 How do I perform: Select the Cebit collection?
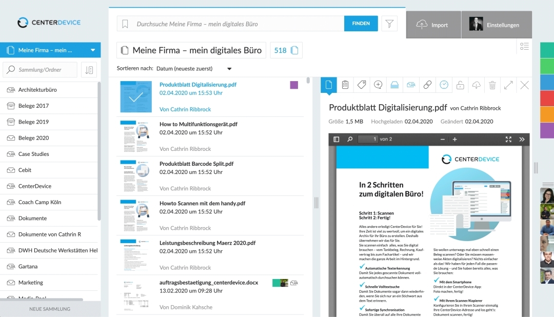49,170
